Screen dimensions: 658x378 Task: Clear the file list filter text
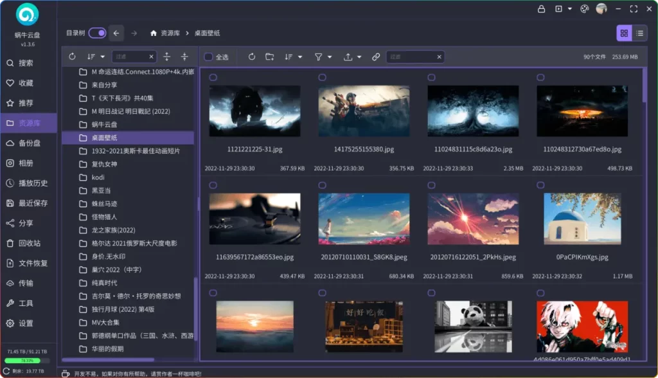click(x=439, y=57)
